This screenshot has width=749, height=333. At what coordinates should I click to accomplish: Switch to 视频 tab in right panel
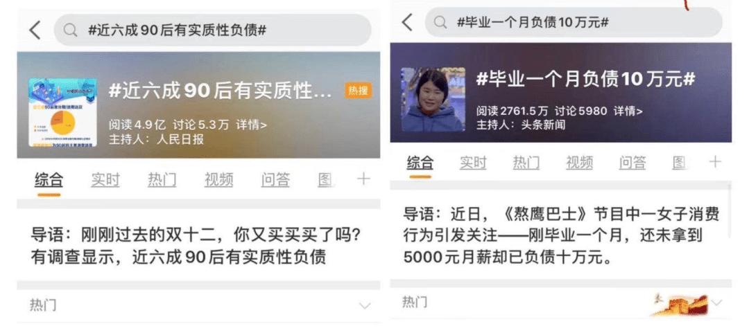point(579,163)
